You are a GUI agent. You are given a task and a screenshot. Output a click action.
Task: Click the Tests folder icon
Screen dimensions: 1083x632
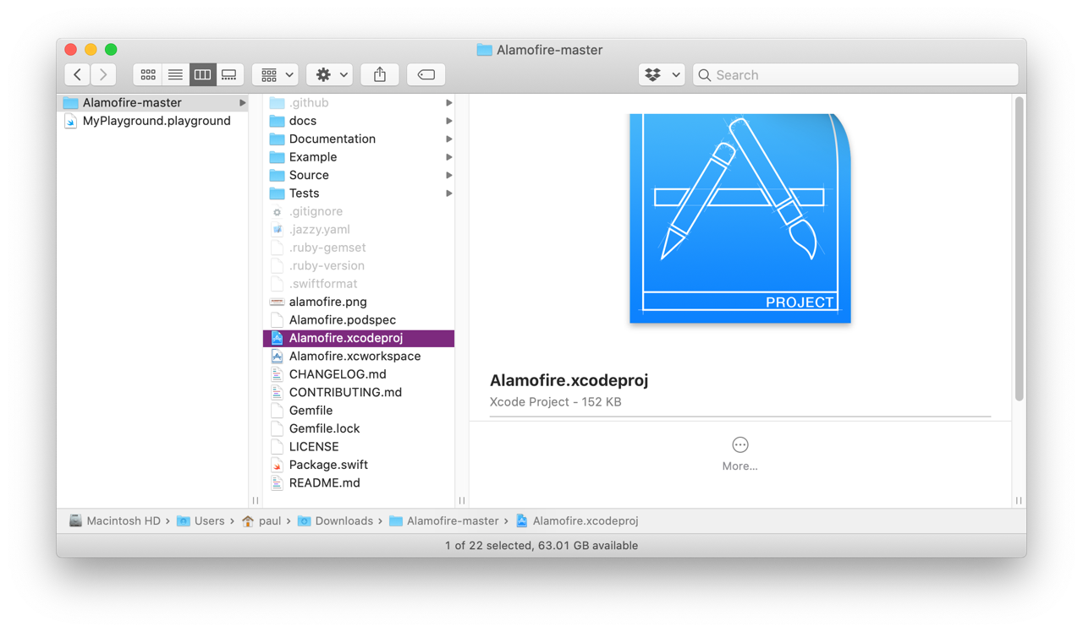point(277,193)
